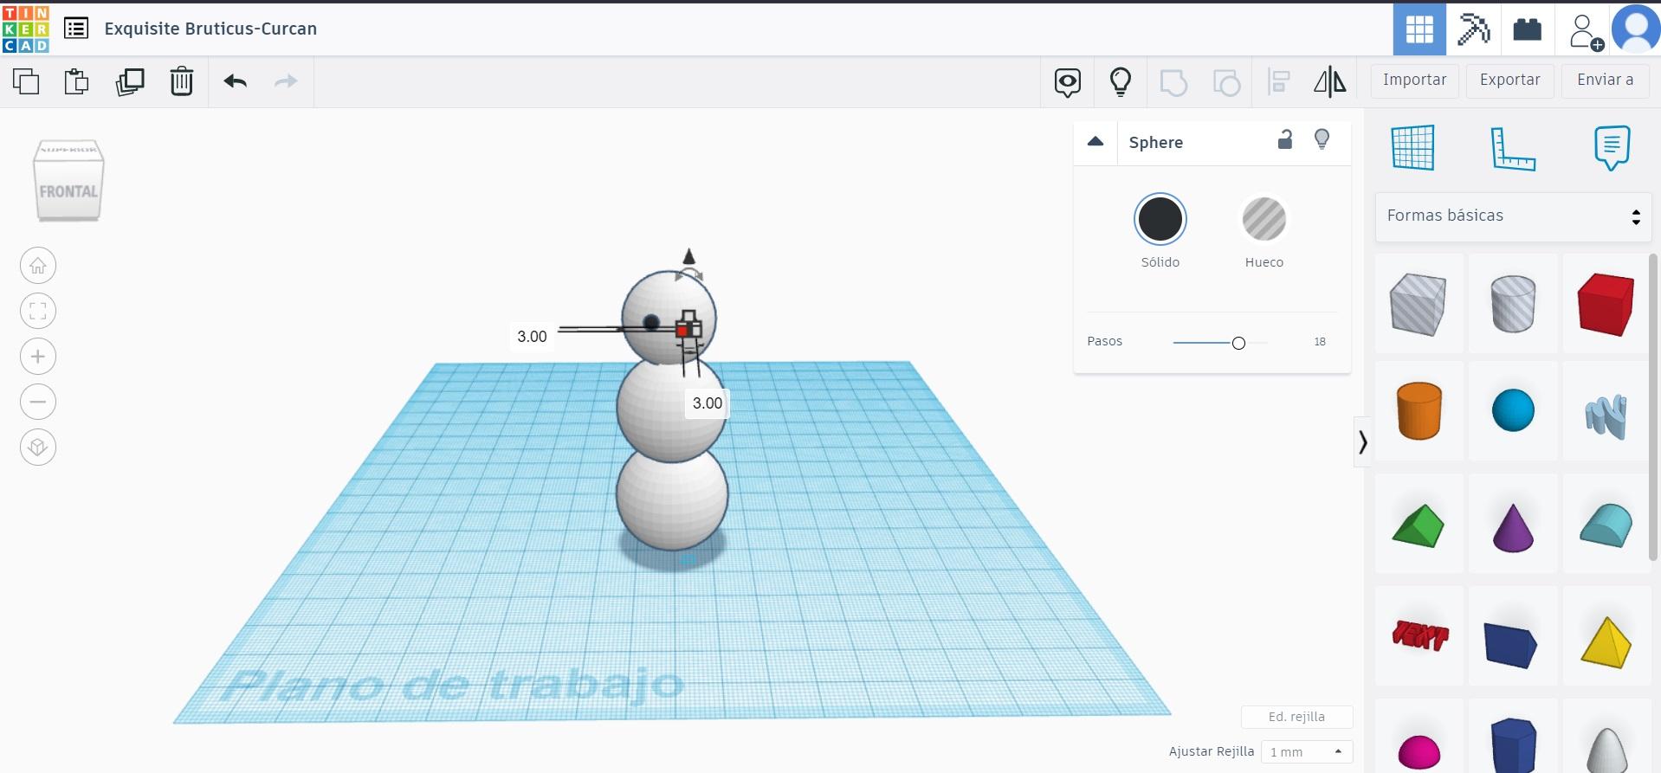Click Exportar button

pos(1510,81)
